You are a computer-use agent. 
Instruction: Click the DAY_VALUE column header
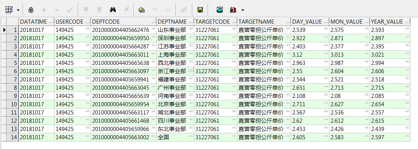[x=310, y=22]
